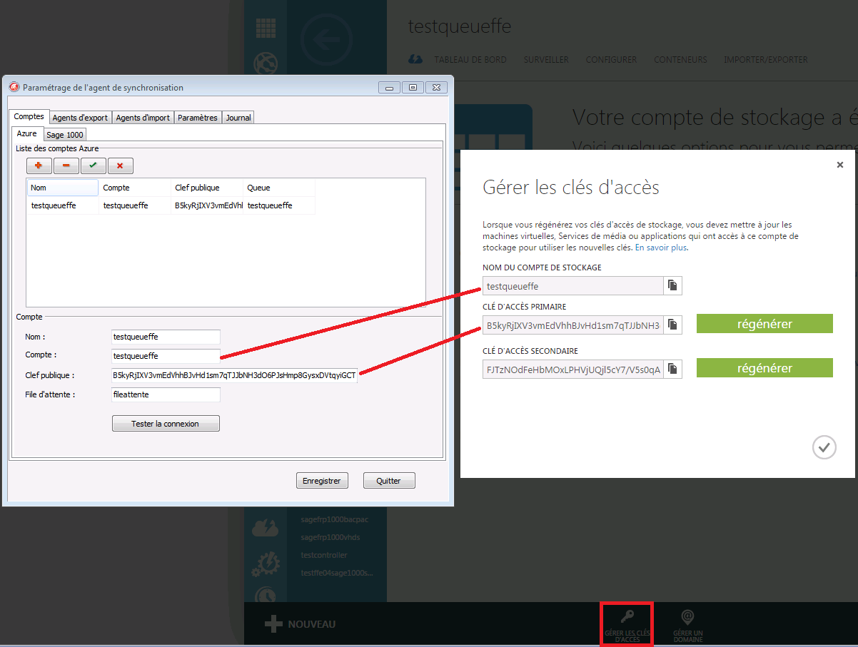Select the Sage 1000 sub-tab

65,134
